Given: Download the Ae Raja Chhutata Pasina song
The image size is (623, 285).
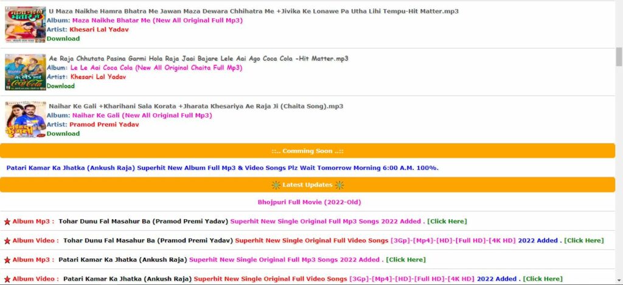Looking at the screenshot, I should tap(60, 86).
